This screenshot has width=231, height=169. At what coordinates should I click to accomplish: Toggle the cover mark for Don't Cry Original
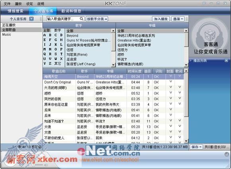[170, 82]
